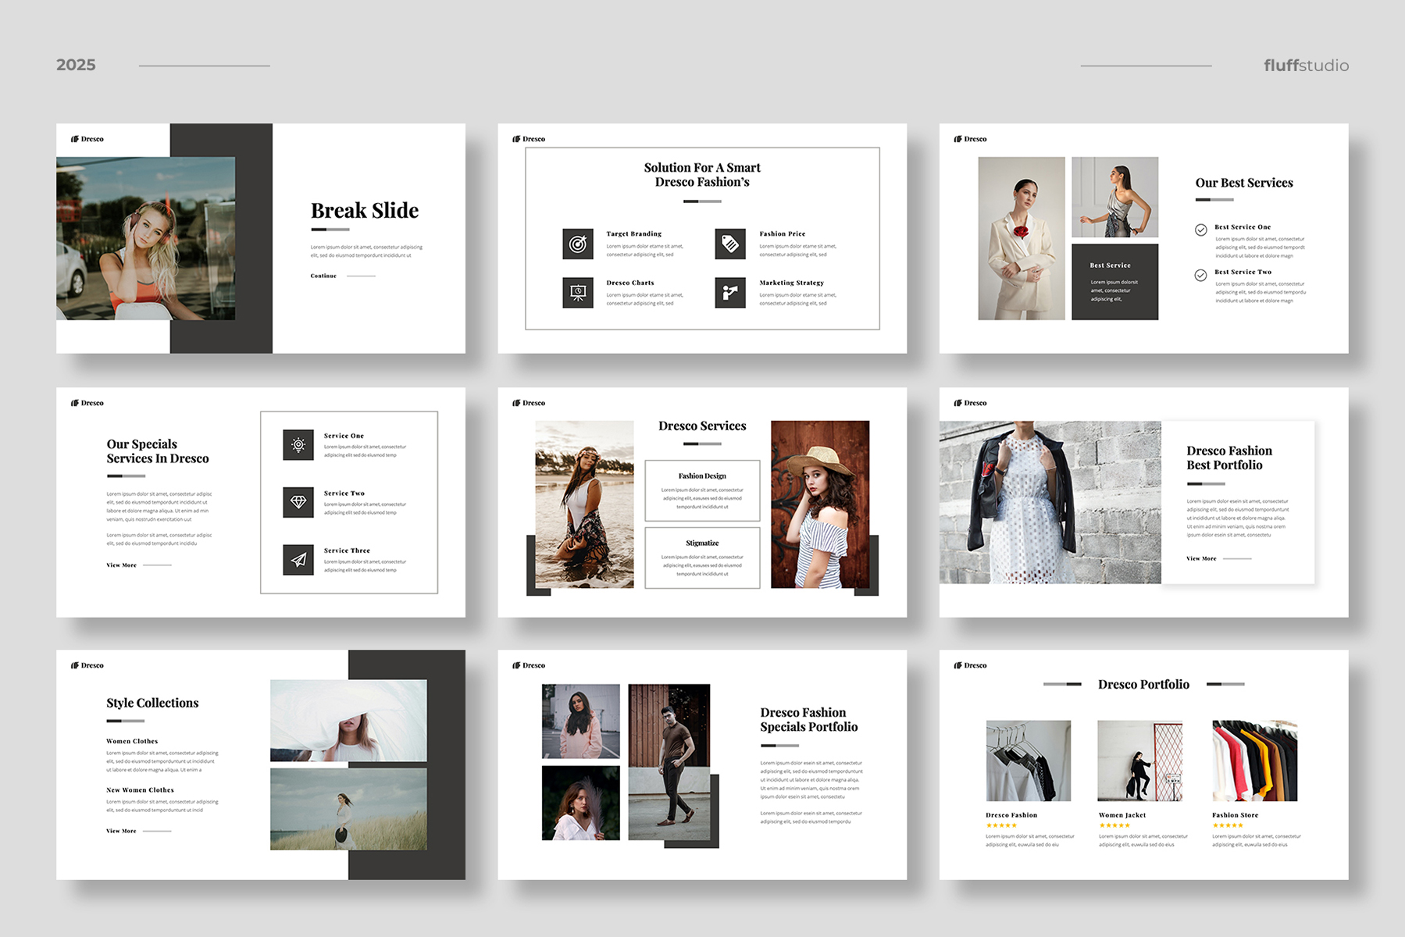Select the Service Two diamond icon
The width and height of the screenshot is (1405, 937).
click(298, 502)
